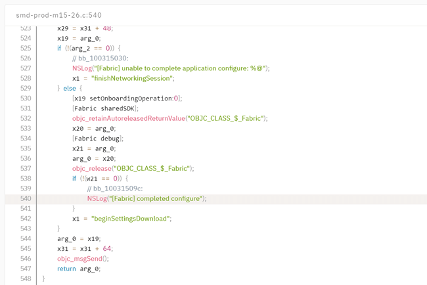
Task: Click line number 545
Action: click(x=26, y=248)
